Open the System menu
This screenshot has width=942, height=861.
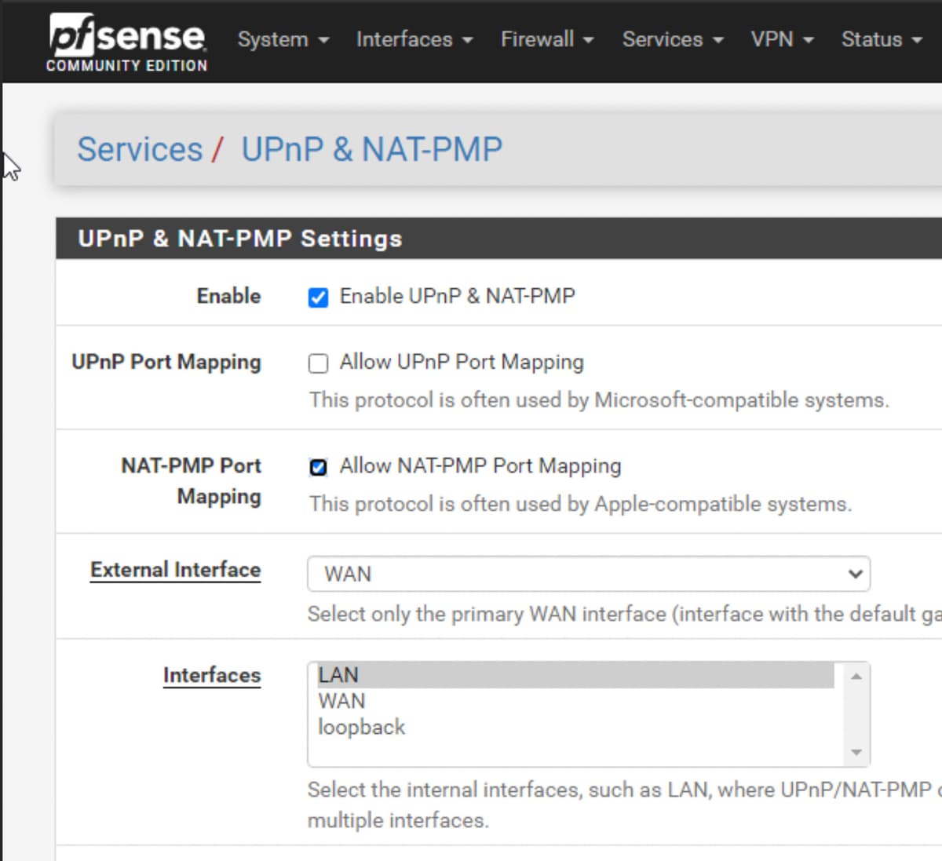tap(273, 39)
